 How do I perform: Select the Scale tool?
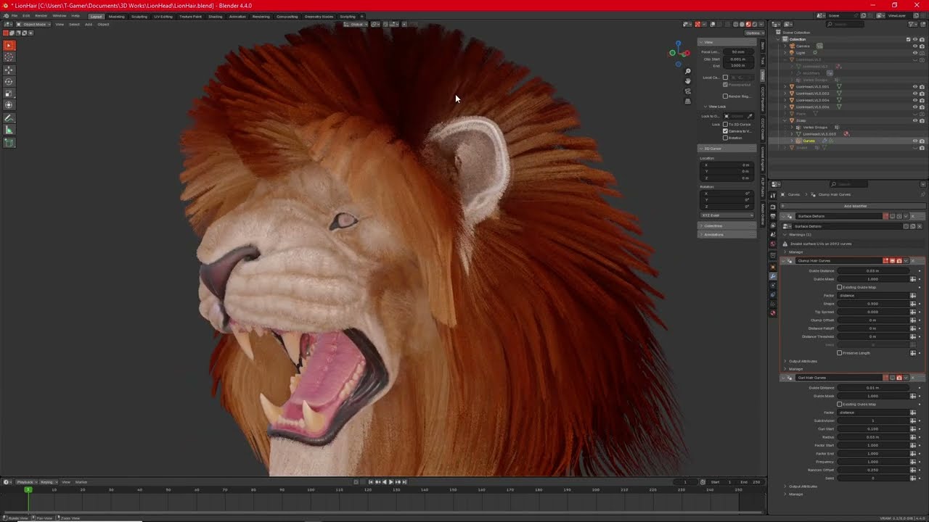click(x=9, y=94)
